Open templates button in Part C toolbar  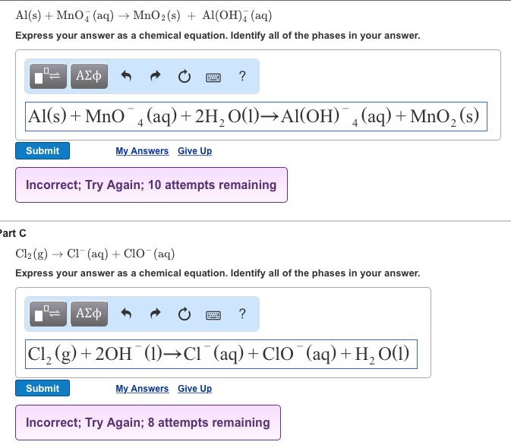(x=48, y=314)
